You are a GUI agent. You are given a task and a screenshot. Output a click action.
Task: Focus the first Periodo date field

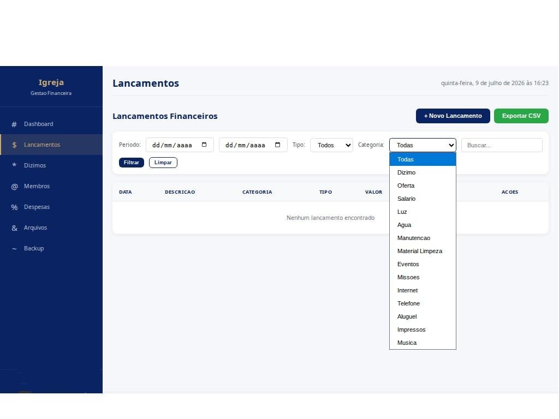coord(180,145)
